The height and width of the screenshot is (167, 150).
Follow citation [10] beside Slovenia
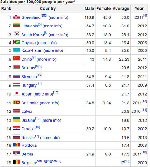(39, 75)
